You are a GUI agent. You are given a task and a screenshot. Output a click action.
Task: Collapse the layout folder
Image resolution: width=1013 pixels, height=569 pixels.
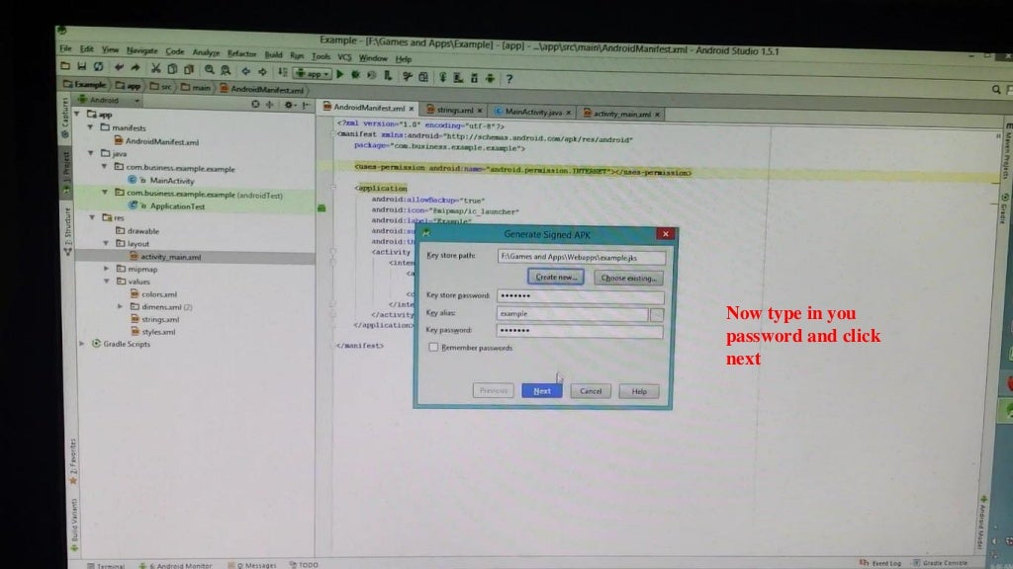[106, 243]
